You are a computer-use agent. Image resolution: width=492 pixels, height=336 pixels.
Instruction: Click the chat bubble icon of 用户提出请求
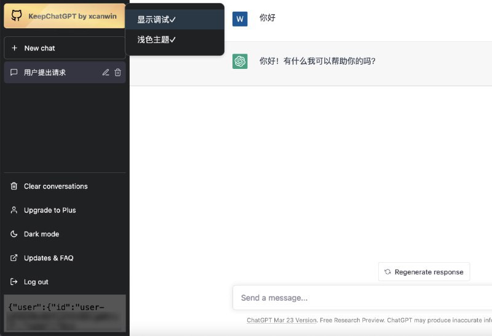coord(14,73)
